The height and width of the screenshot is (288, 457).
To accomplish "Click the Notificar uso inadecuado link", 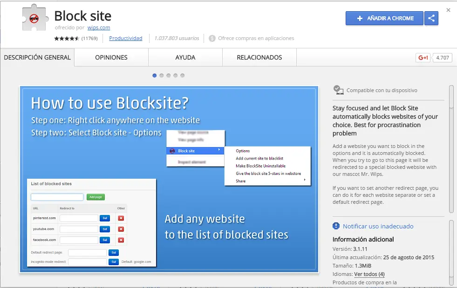I will pyautogui.click(x=378, y=226).
